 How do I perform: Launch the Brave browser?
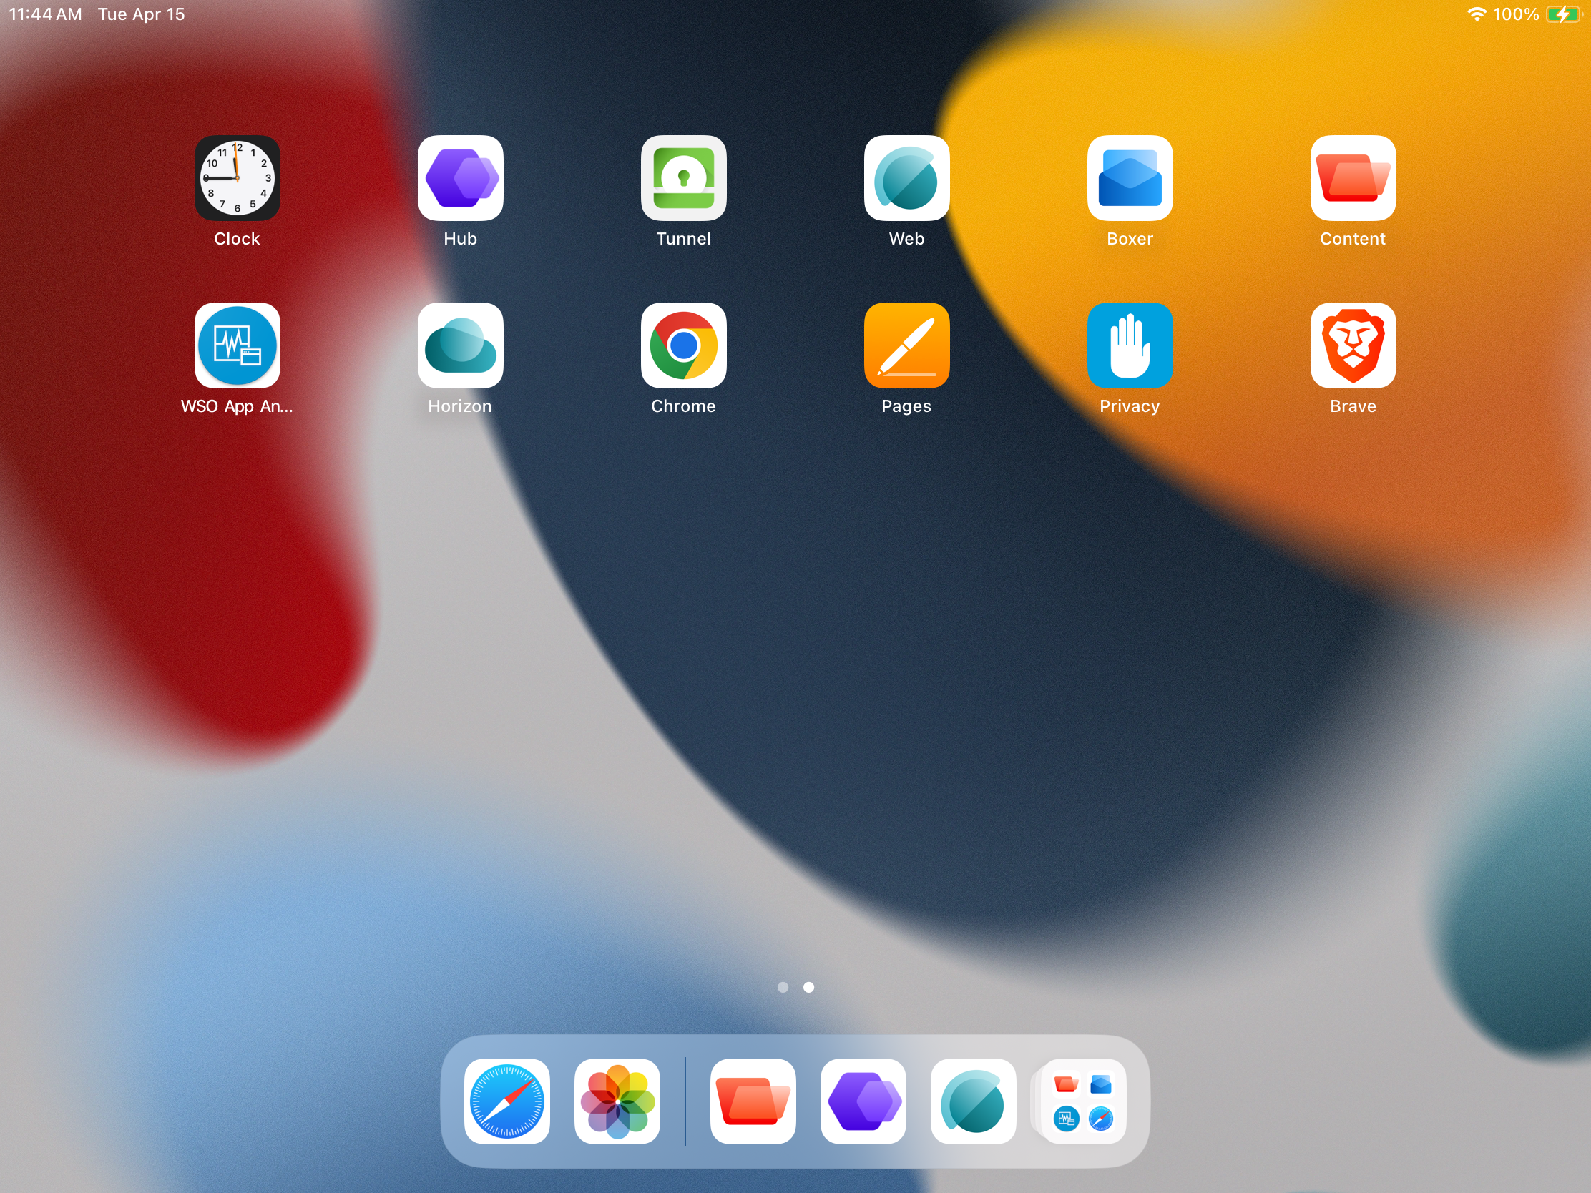click(x=1352, y=346)
